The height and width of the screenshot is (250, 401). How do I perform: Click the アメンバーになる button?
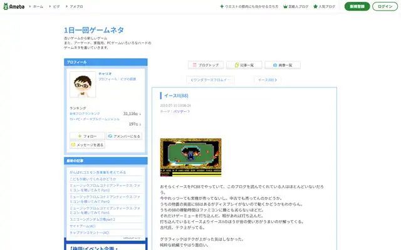tap(124, 136)
